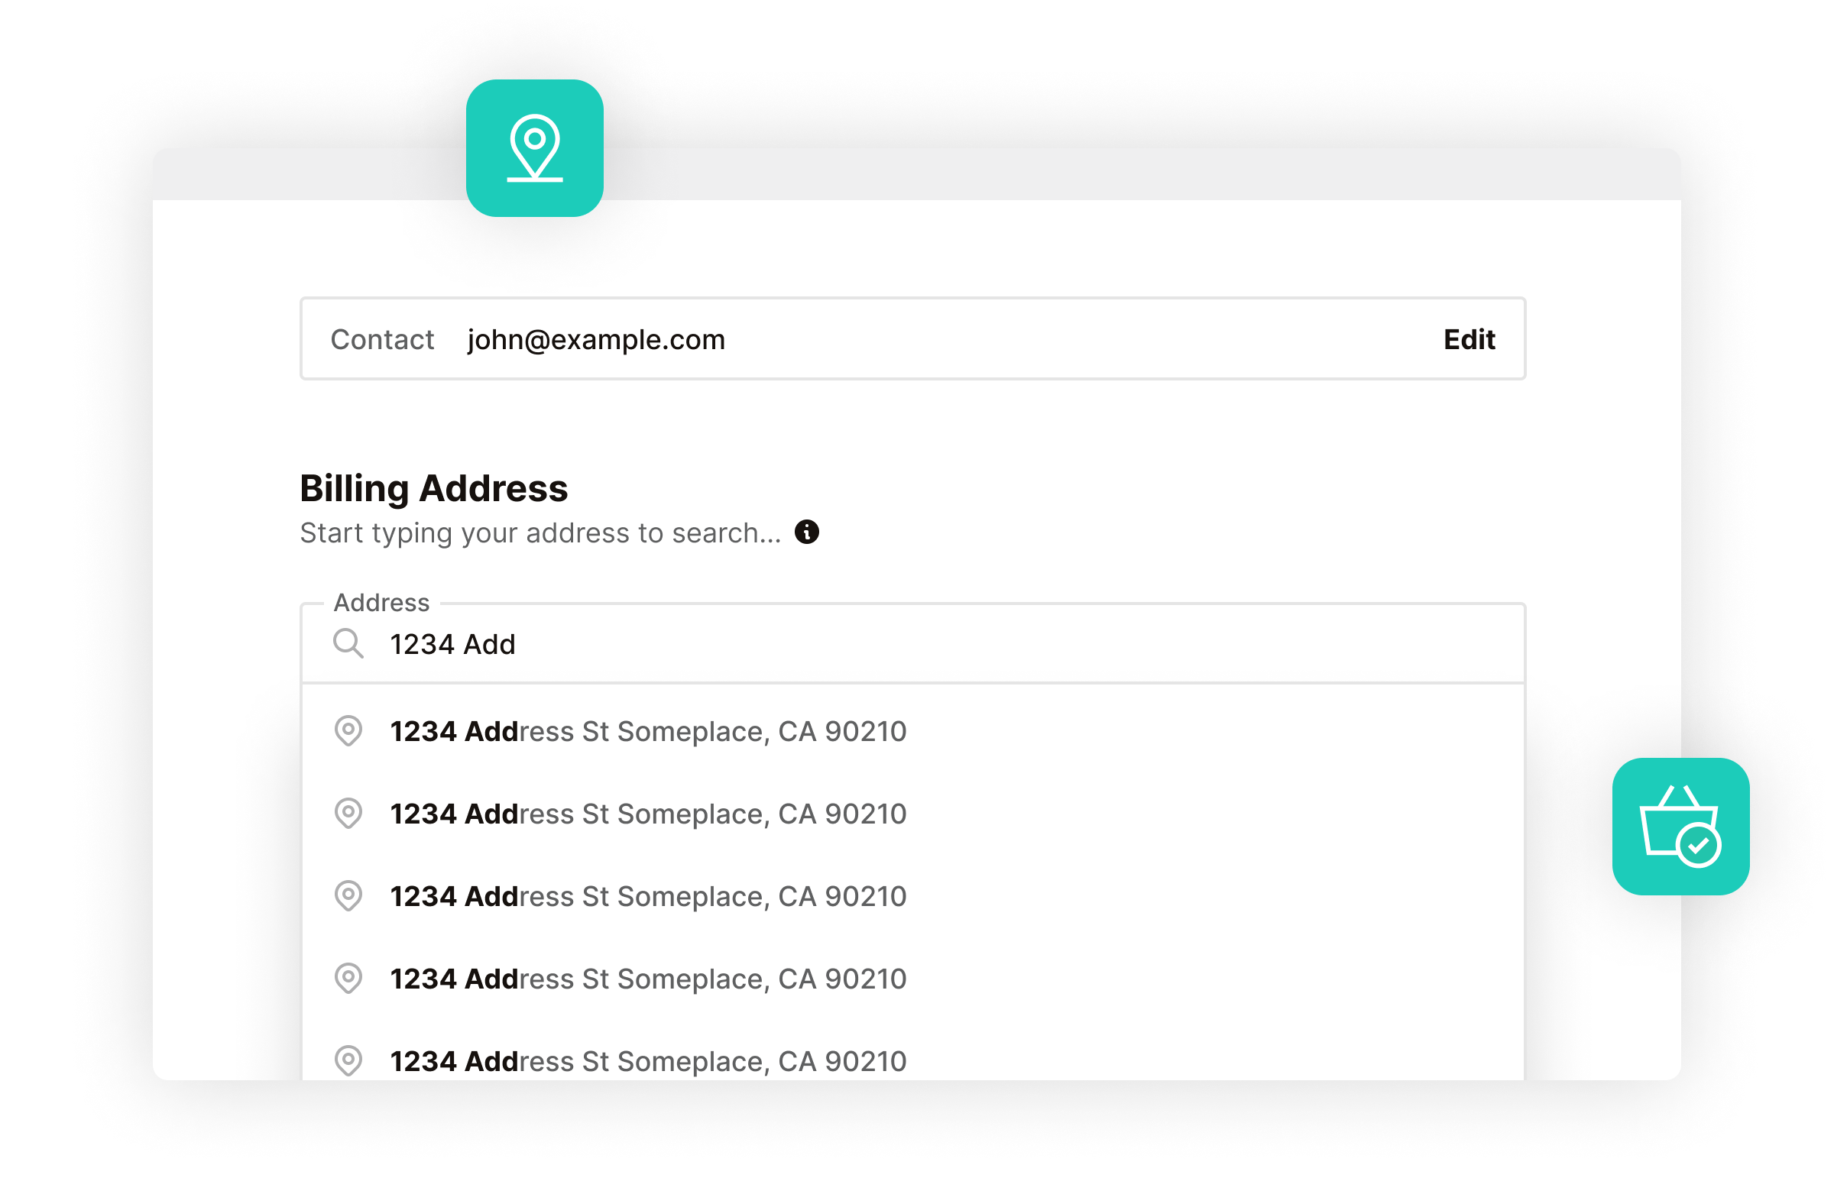
Task: Toggle selection of second address suggestion
Action: pos(647,814)
